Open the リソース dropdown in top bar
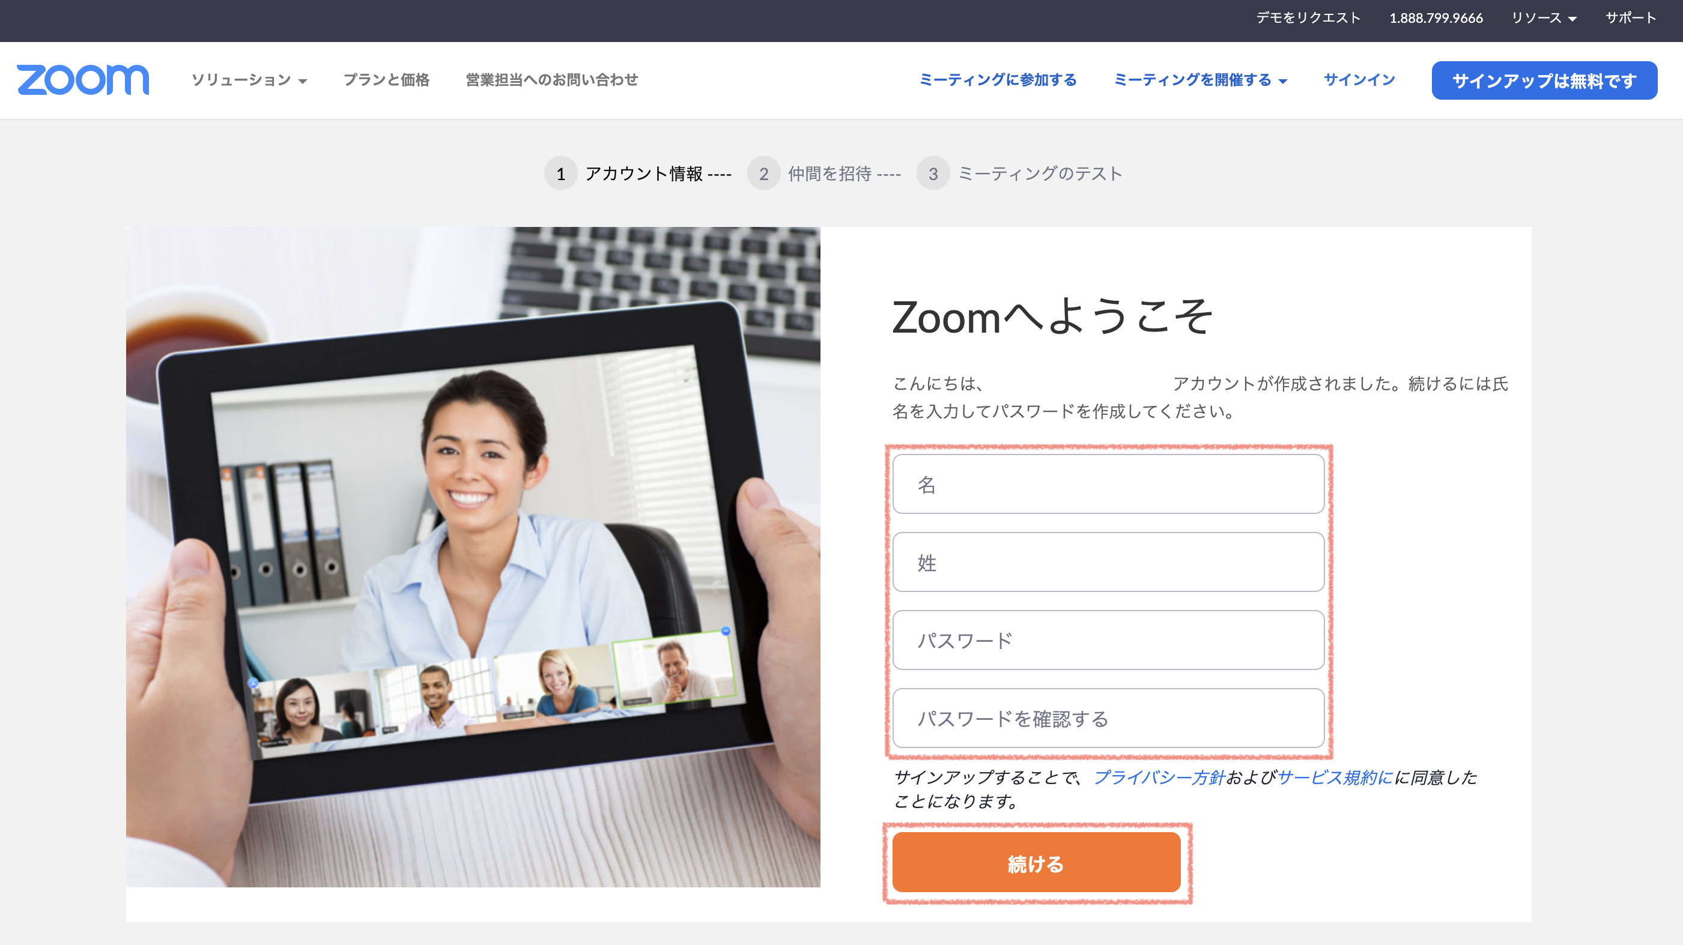The height and width of the screenshot is (945, 1683). [1544, 18]
